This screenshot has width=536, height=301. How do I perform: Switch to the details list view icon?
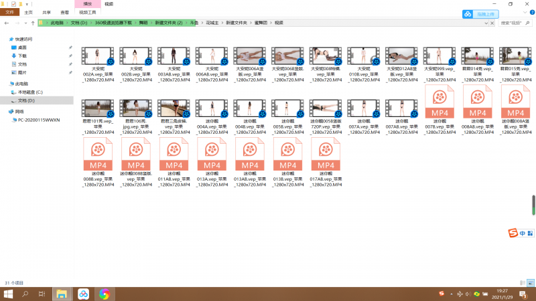[x=522, y=283]
